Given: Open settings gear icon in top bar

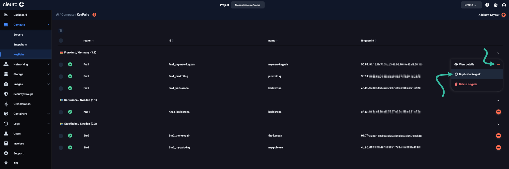Looking at the screenshot, I should point(495,5).
